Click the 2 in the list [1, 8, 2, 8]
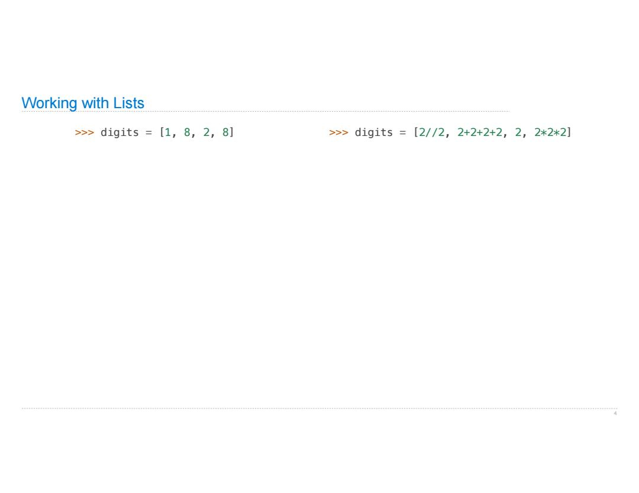 point(206,132)
